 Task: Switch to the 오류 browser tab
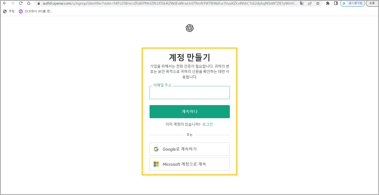pyautogui.click(x=372, y=4)
